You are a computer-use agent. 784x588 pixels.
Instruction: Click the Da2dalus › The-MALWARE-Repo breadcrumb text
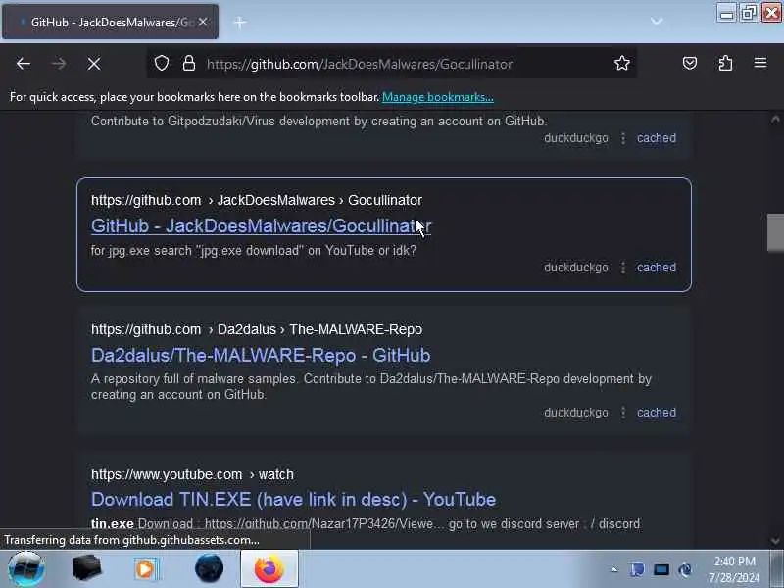click(x=319, y=329)
